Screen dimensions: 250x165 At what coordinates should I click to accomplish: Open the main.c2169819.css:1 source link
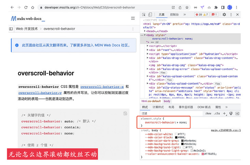(226, 130)
